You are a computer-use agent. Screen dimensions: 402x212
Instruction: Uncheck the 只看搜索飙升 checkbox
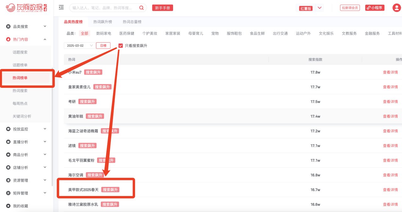coord(121,46)
